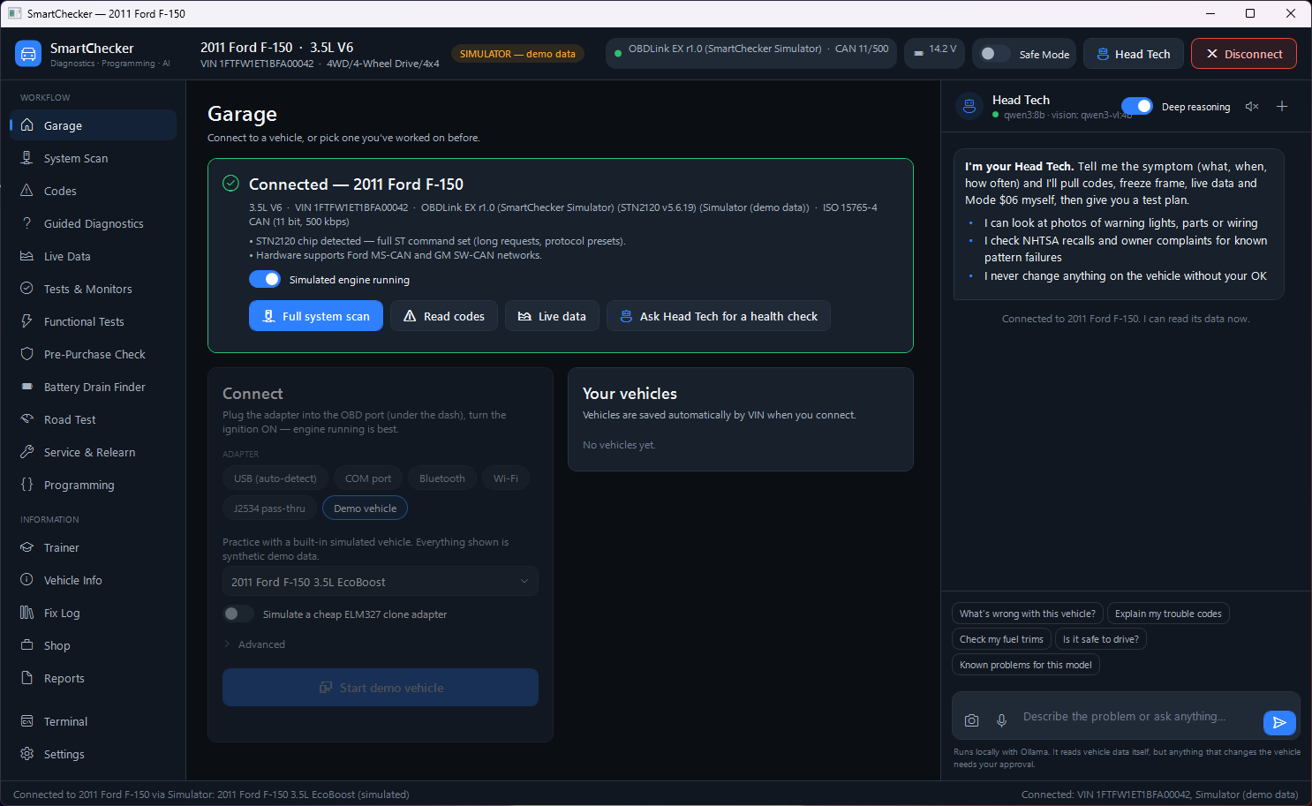This screenshot has height=806, width=1312.
Task: Mute Head Tech voice with speaker icon
Action: coord(1252,107)
